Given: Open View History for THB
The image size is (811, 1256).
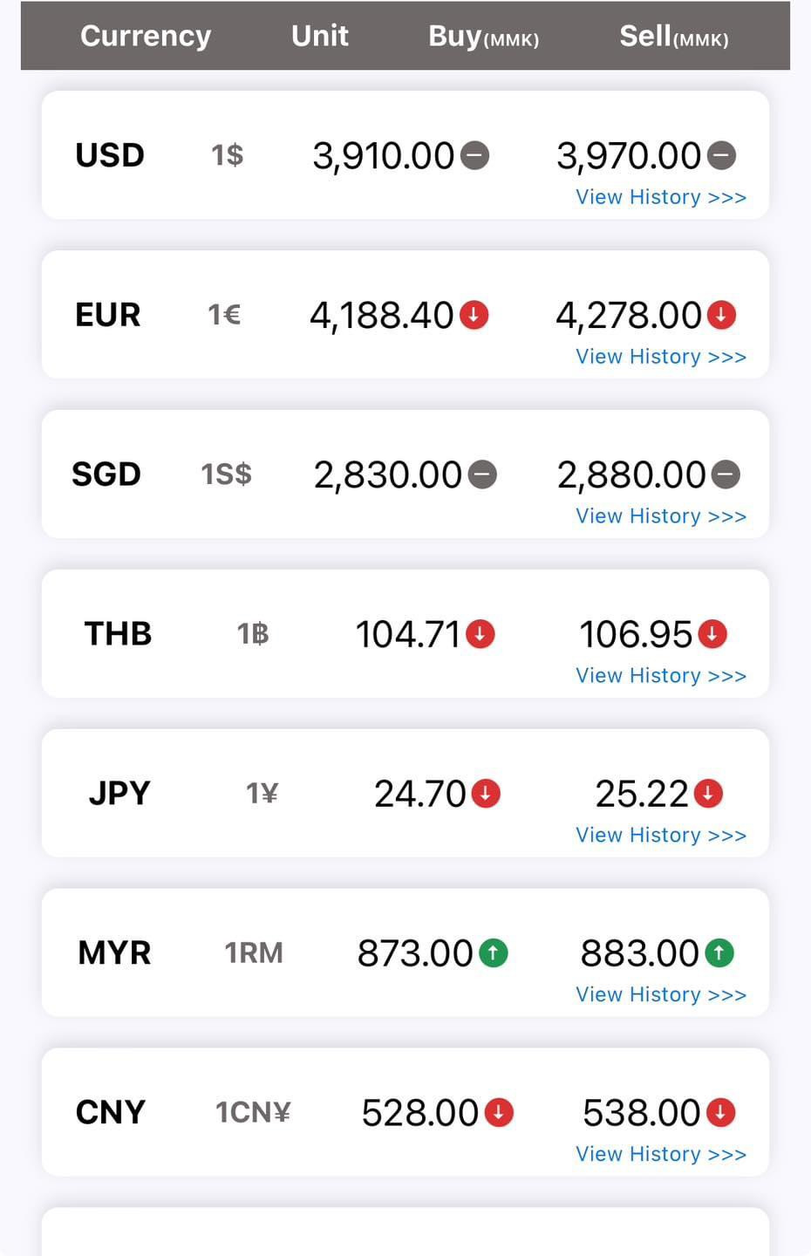Looking at the screenshot, I should click(661, 676).
